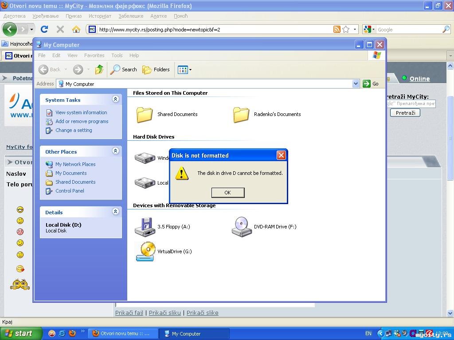Click View system information link
This screenshot has height=340, width=454.
click(81, 112)
